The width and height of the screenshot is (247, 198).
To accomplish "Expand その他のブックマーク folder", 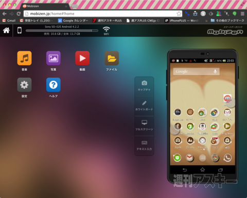I will pyautogui.click(x=227, y=21).
